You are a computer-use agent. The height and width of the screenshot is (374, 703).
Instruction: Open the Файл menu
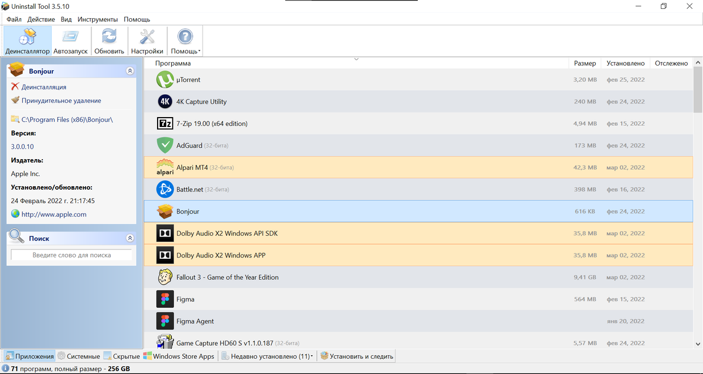click(14, 19)
